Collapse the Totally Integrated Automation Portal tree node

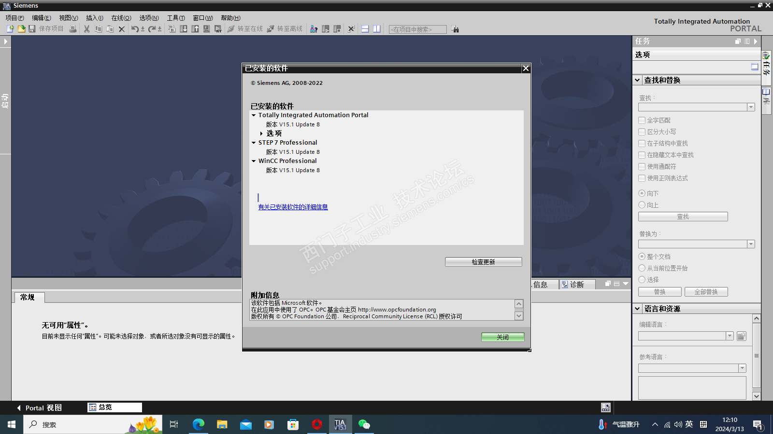tap(254, 115)
